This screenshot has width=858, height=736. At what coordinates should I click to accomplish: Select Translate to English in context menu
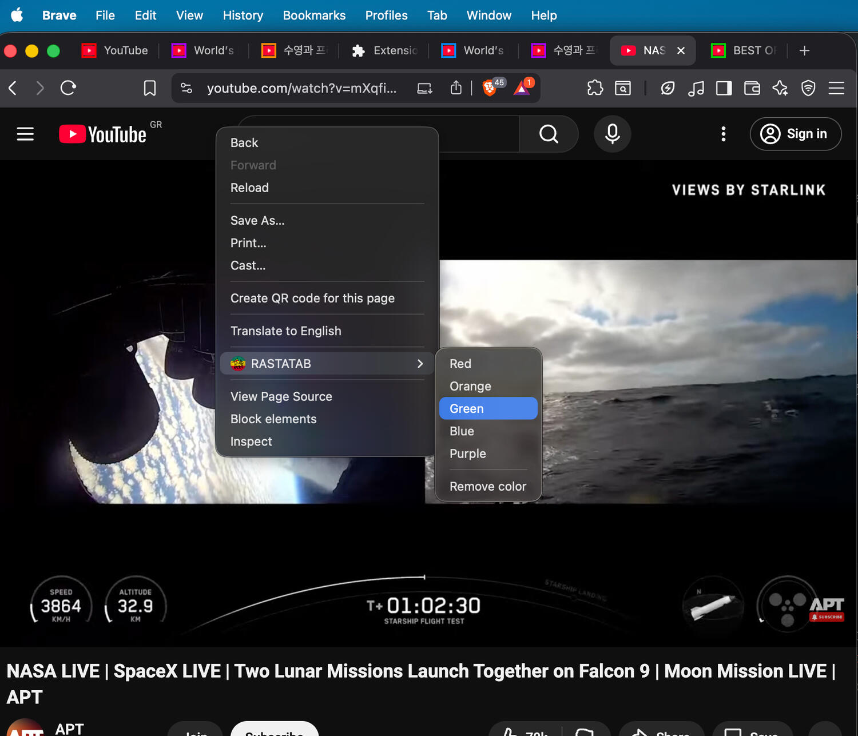coord(285,331)
